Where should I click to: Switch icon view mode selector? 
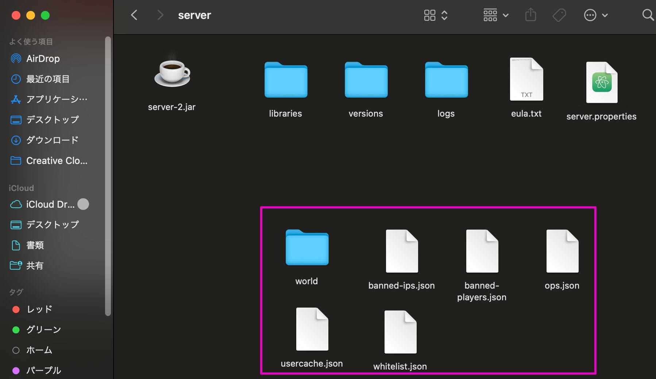point(436,15)
